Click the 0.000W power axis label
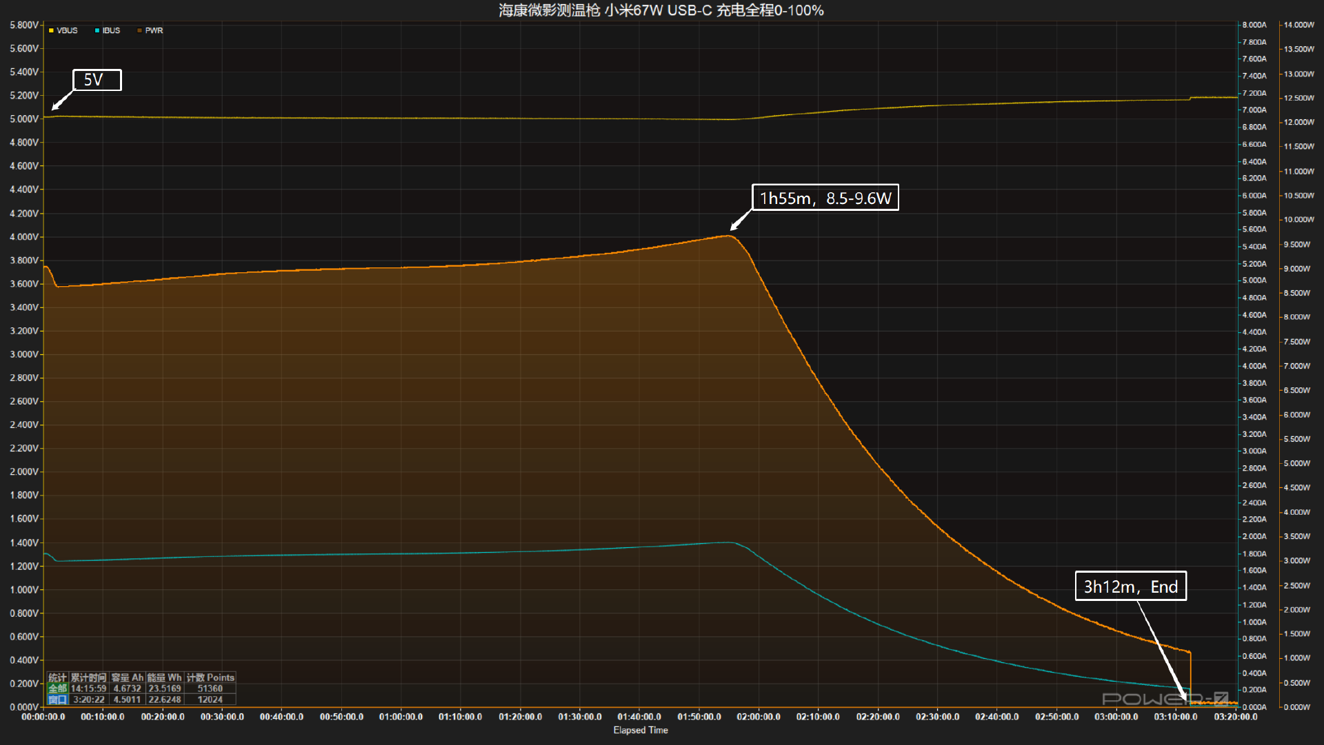Screen dimensions: 1324x745 (1297, 707)
